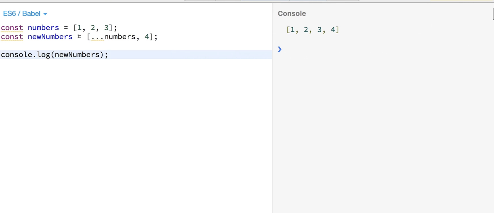Click the Console panel heading
This screenshot has width=494, height=213.
(x=292, y=13)
